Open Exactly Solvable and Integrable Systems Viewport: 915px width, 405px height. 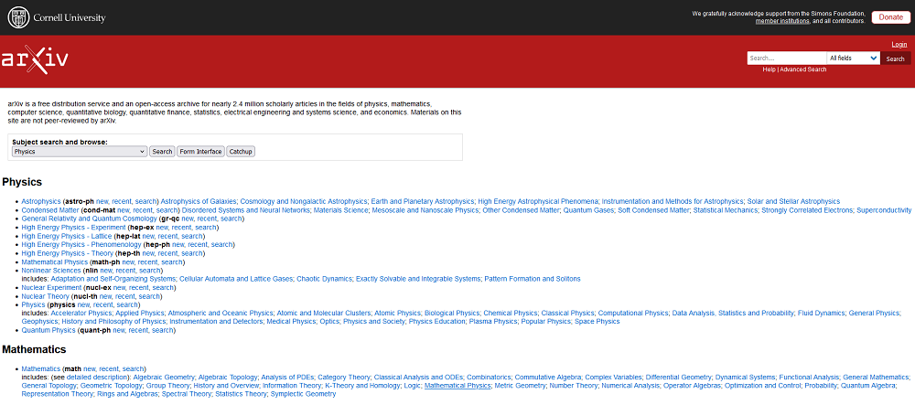point(418,279)
